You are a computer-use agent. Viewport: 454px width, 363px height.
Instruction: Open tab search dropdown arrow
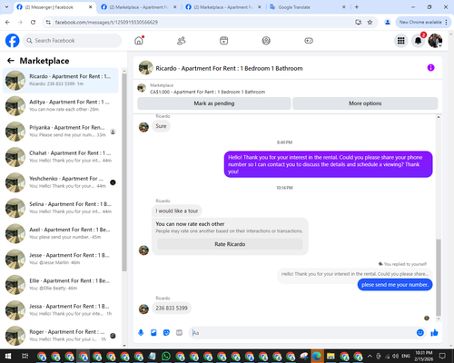(6, 7)
